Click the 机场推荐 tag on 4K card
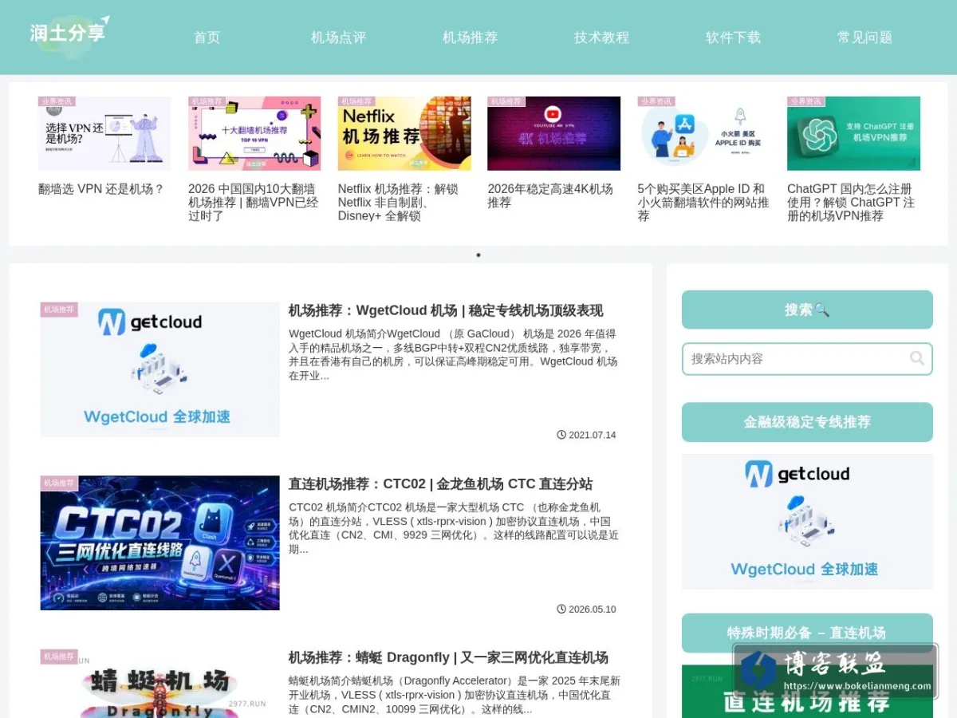 coord(506,101)
